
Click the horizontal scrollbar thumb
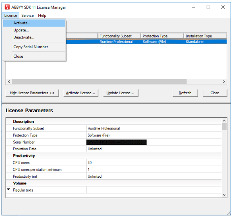[x=99, y=82]
